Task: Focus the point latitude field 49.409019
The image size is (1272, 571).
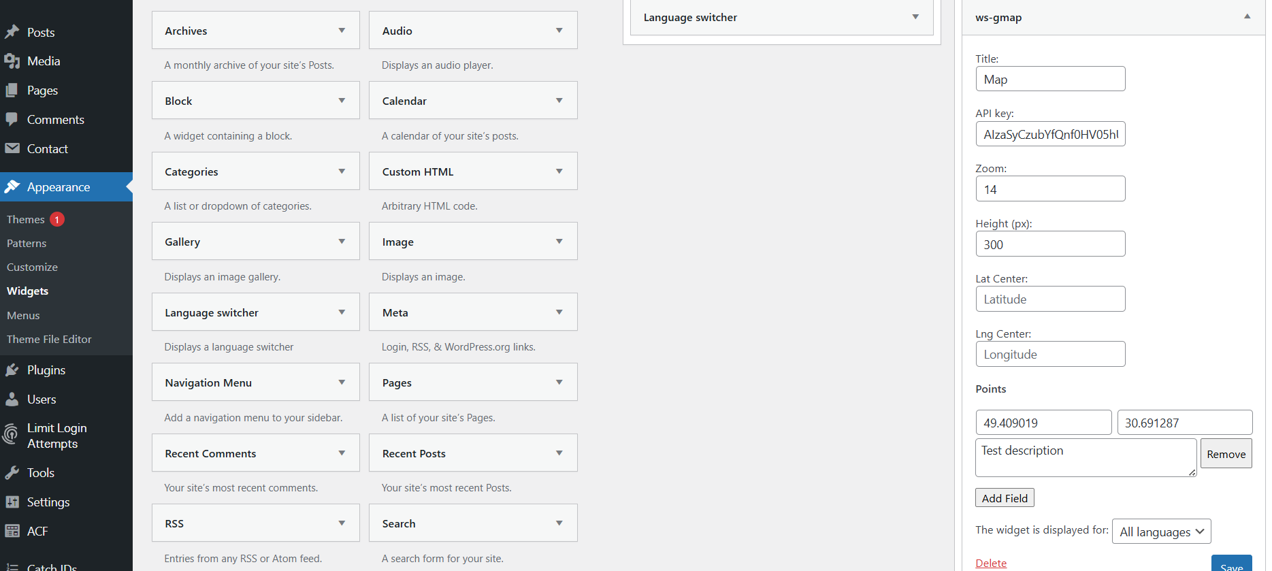Action: 1043,423
